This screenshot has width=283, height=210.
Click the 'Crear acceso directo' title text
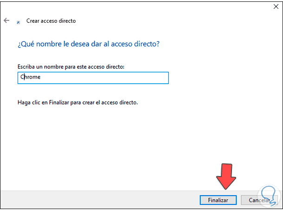(51, 21)
